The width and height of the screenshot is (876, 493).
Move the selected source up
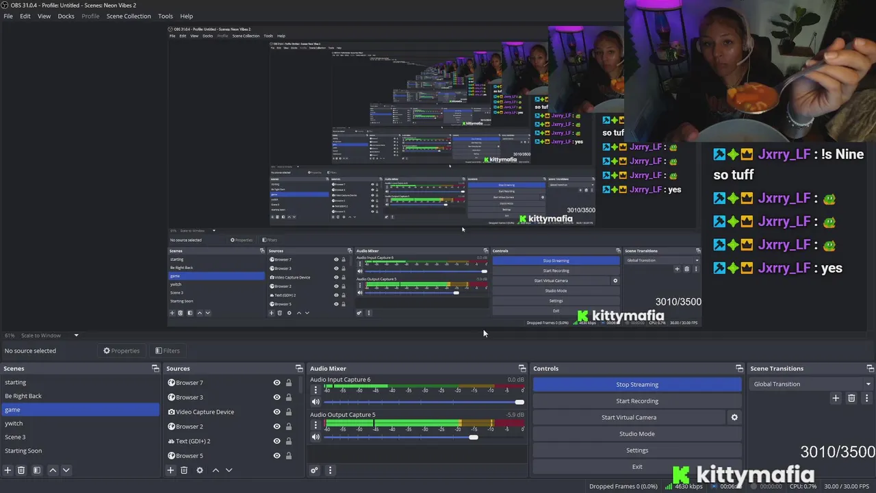coord(216,470)
